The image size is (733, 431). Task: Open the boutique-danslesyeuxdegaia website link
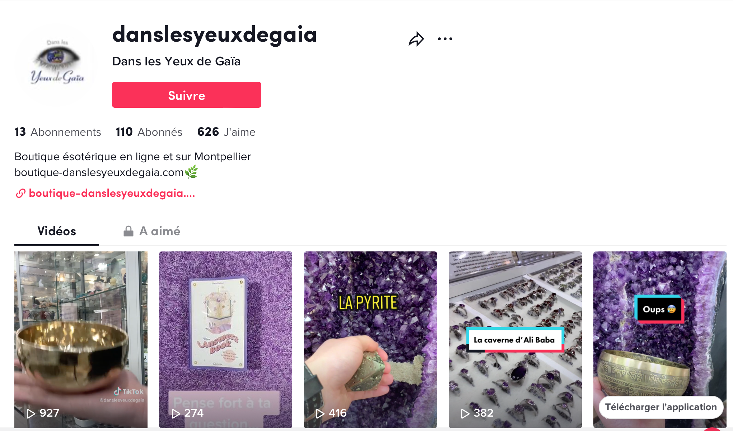(x=112, y=193)
